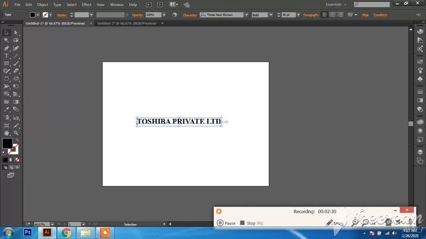Pause the screen recording

tap(226, 223)
